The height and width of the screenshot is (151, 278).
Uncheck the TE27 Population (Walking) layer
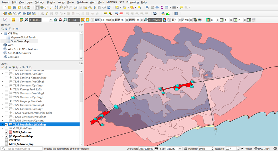7,125
